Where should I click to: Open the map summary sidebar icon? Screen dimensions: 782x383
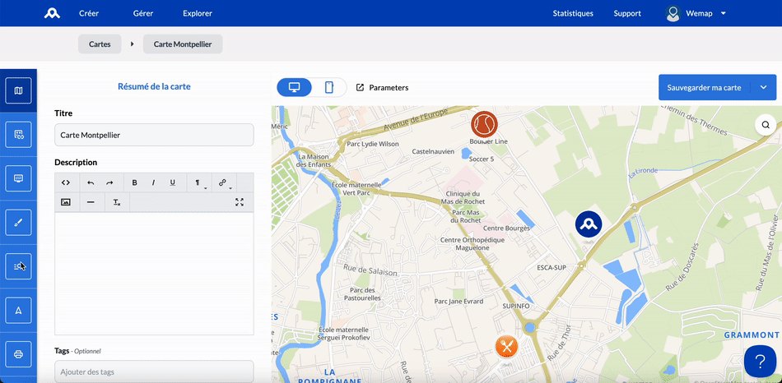pyautogui.click(x=18, y=90)
